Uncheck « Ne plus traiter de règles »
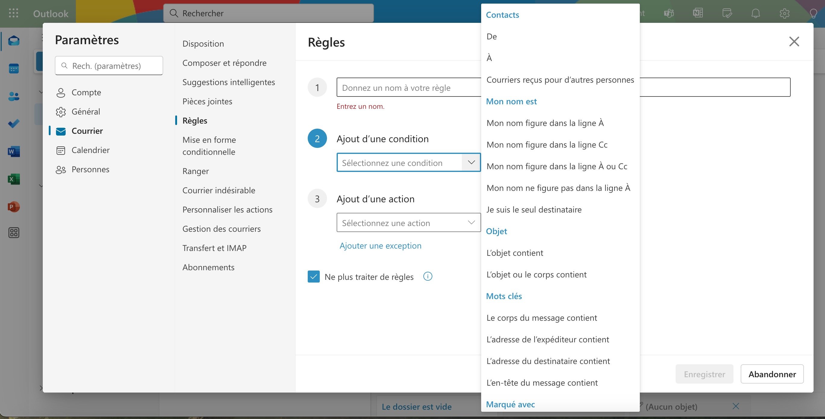The height and width of the screenshot is (419, 825). pos(313,277)
